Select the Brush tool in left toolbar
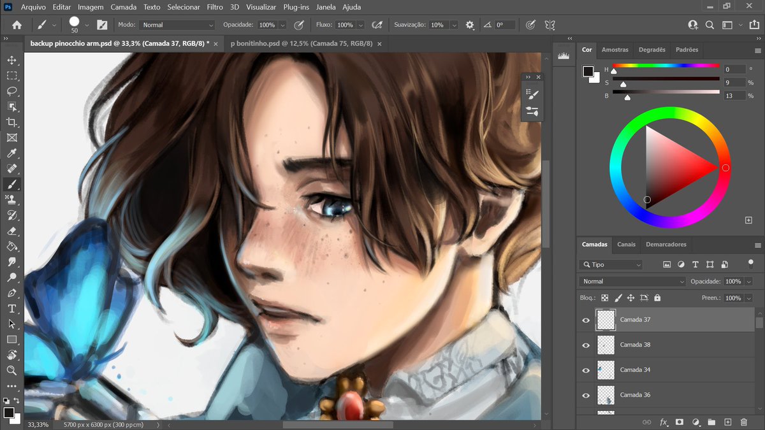Image resolution: width=765 pixels, height=430 pixels. (11, 184)
